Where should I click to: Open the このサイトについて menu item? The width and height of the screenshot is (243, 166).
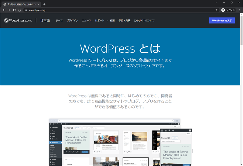(144, 20)
